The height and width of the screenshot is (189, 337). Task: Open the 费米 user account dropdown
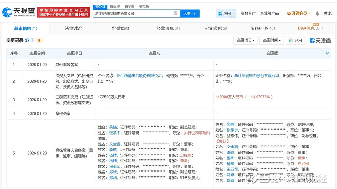pos(328,13)
